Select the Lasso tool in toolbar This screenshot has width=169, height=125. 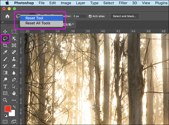tap(5, 39)
